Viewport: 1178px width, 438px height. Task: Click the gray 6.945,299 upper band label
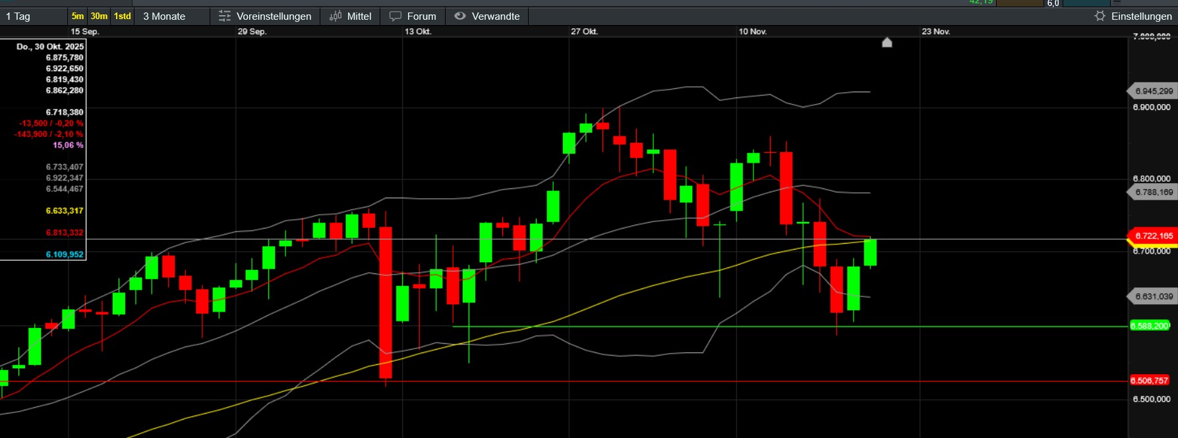tap(1153, 92)
